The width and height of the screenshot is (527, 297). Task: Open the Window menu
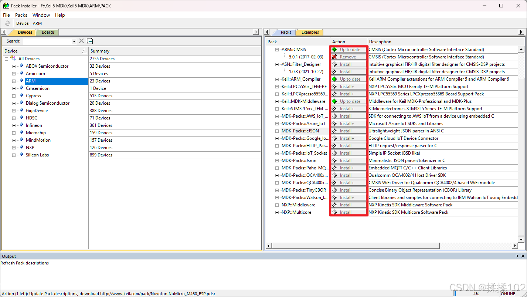point(41,15)
